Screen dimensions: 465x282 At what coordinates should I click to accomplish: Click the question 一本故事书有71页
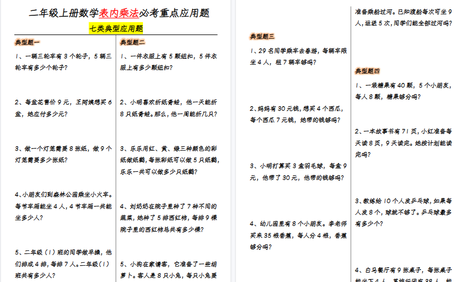[x=403, y=143]
